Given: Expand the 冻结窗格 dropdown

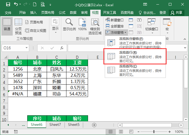Looking at the screenshot, I should click(x=116, y=32).
